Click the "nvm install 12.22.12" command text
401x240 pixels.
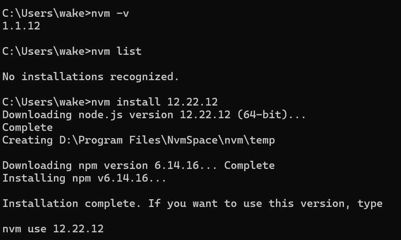point(155,102)
